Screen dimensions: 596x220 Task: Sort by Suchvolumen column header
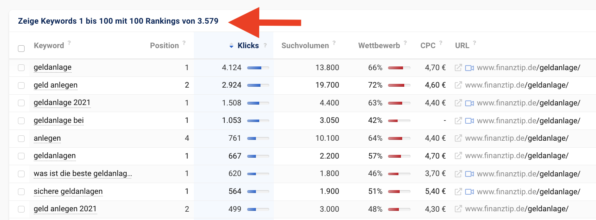(x=305, y=46)
